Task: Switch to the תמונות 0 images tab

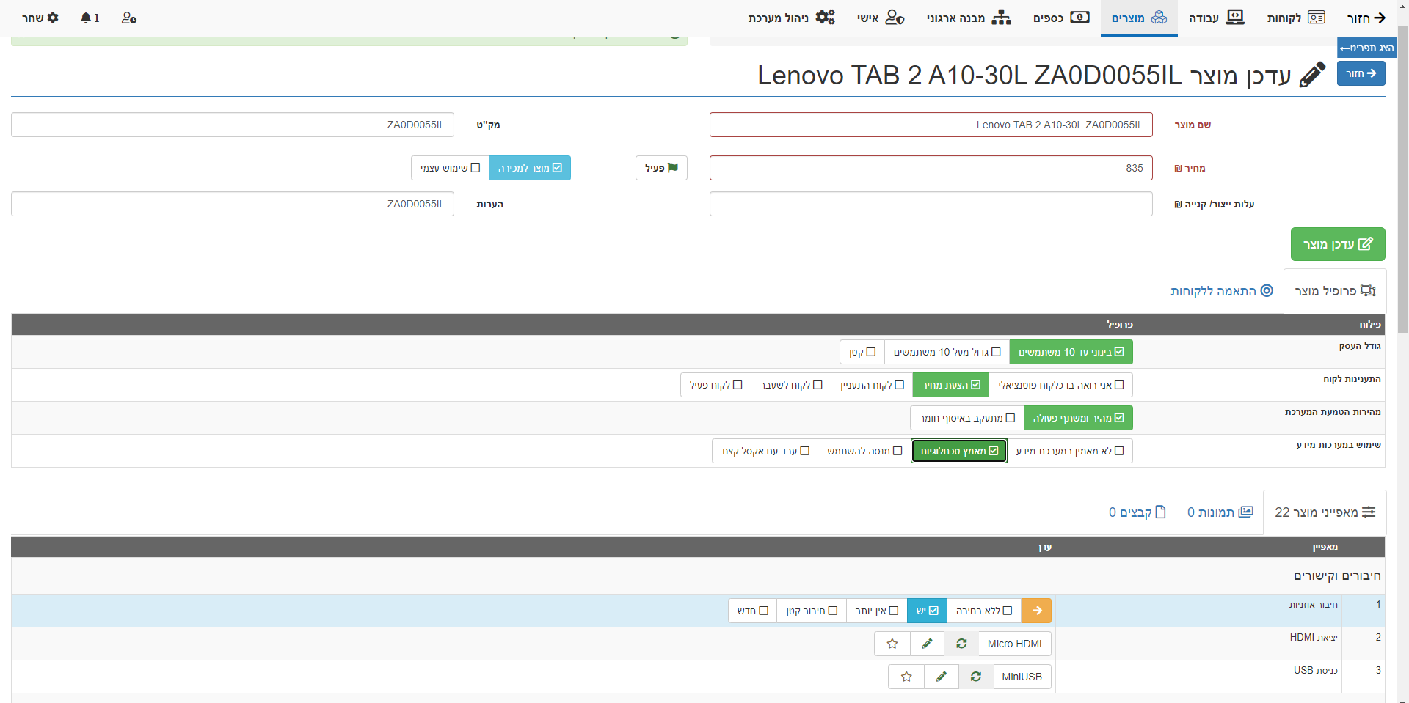Action: tap(1220, 512)
